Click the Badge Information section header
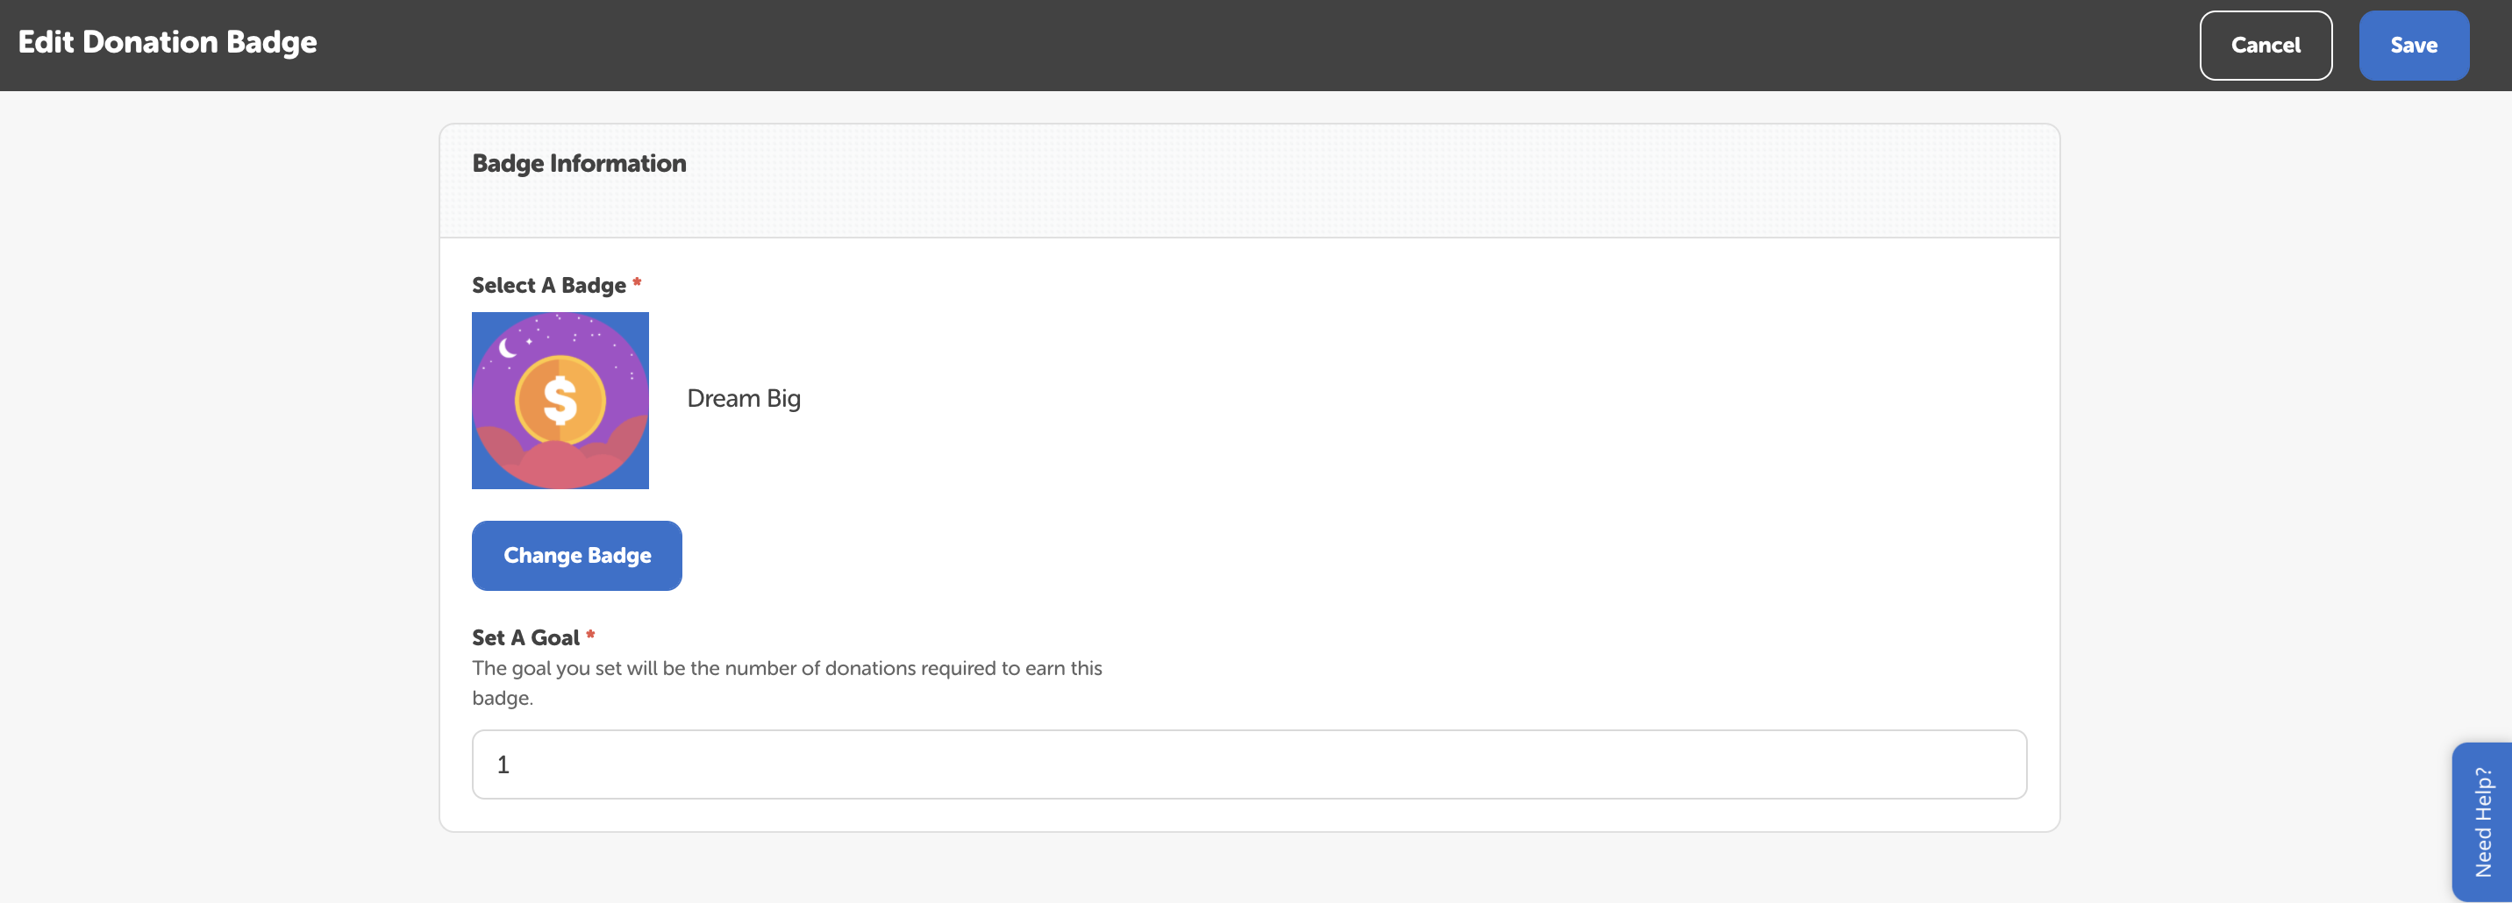The height and width of the screenshot is (903, 2512). pos(579,163)
